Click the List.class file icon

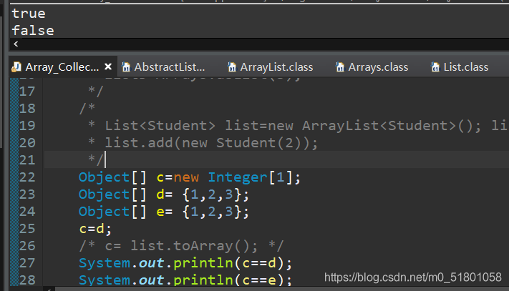(435, 67)
